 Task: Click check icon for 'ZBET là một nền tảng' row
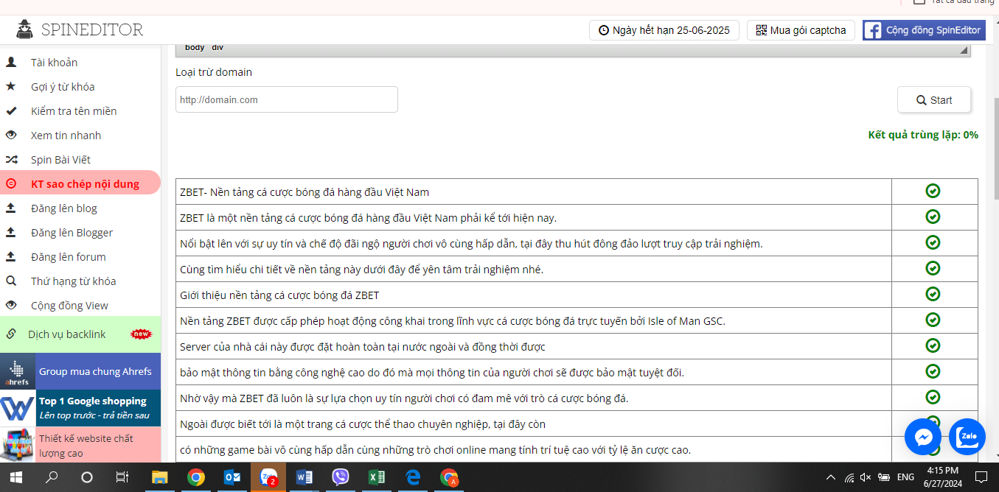(933, 217)
